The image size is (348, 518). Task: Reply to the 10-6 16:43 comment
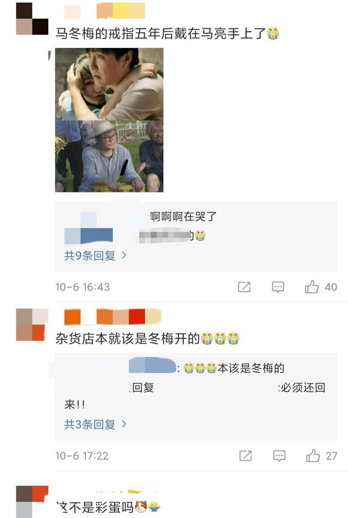[278, 287]
